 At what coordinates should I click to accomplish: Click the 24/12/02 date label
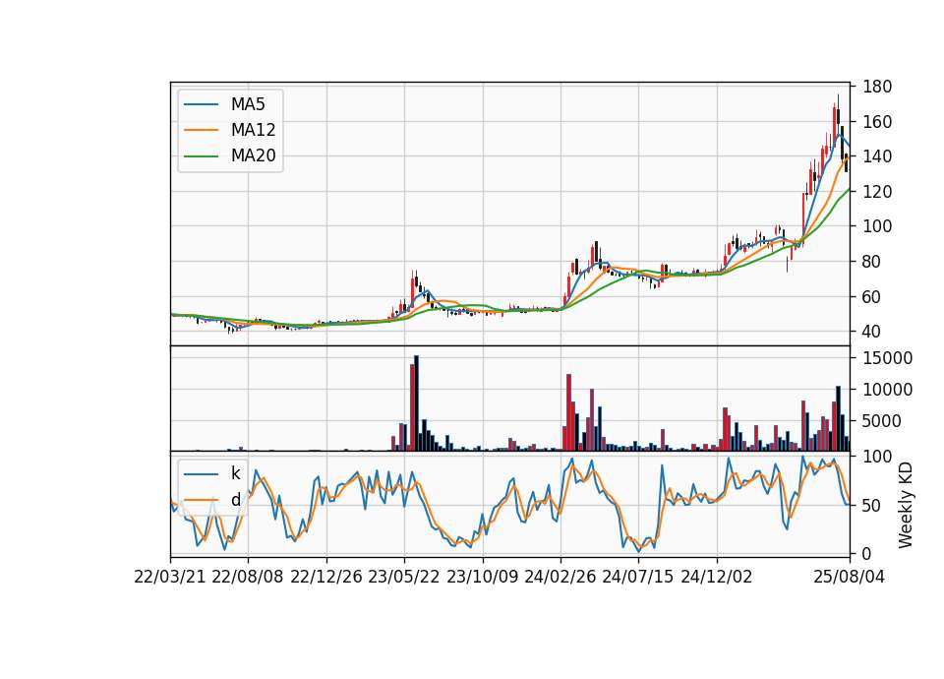(x=717, y=577)
